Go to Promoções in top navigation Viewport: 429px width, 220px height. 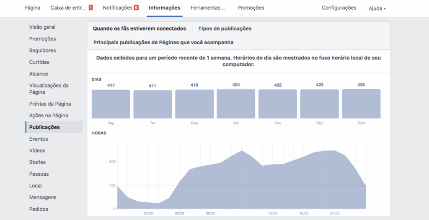point(251,8)
